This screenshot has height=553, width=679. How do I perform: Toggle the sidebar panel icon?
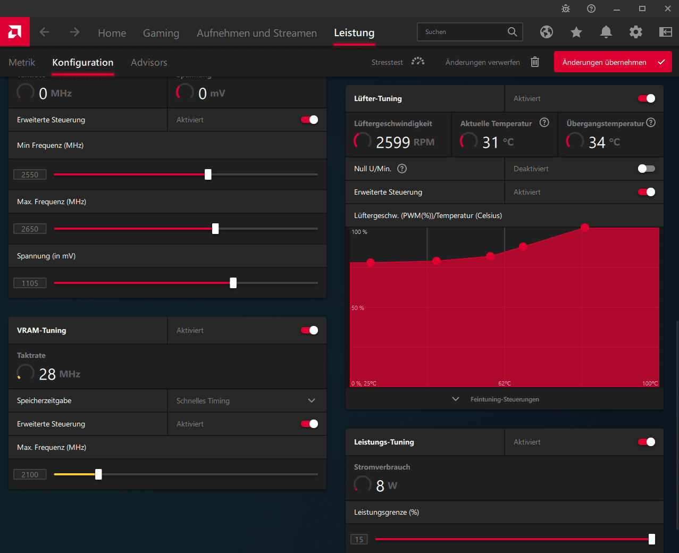(x=666, y=32)
